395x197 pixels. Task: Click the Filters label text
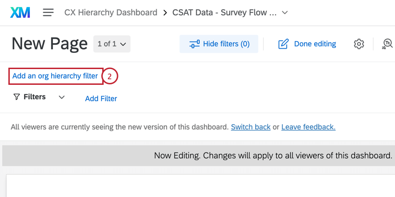(34, 97)
